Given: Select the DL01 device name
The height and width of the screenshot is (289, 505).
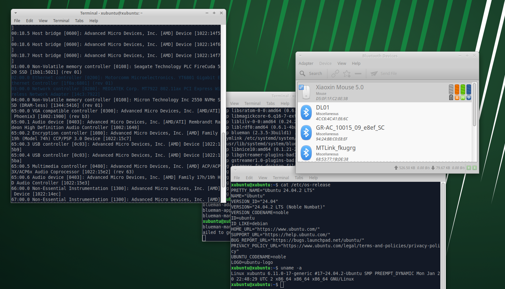Looking at the screenshot, I should coord(323,108).
